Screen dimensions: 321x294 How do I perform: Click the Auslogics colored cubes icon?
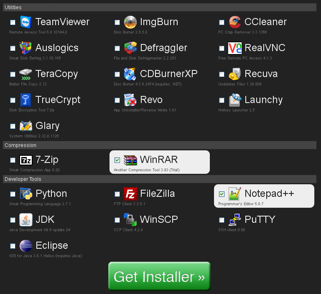25,48
